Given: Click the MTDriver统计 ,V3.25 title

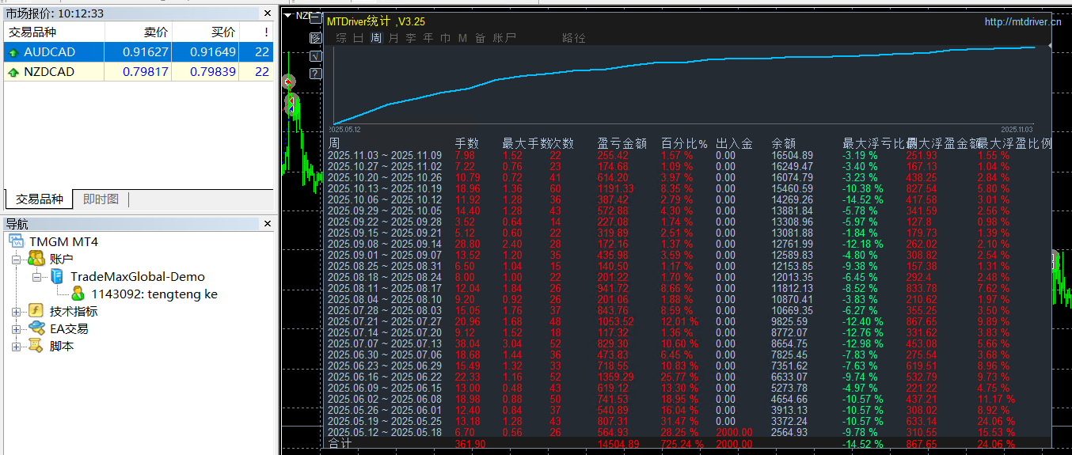Looking at the screenshot, I should 376,21.
